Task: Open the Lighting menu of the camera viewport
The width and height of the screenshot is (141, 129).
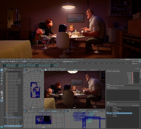Action: (x=53, y=69)
